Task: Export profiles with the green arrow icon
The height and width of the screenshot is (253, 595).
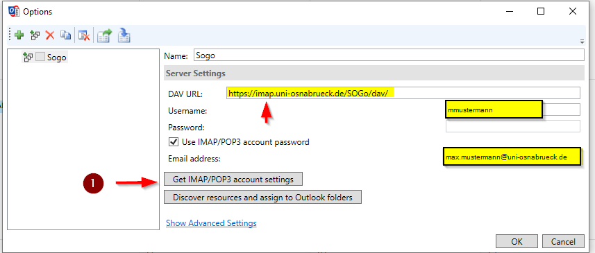Action: tap(104, 35)
